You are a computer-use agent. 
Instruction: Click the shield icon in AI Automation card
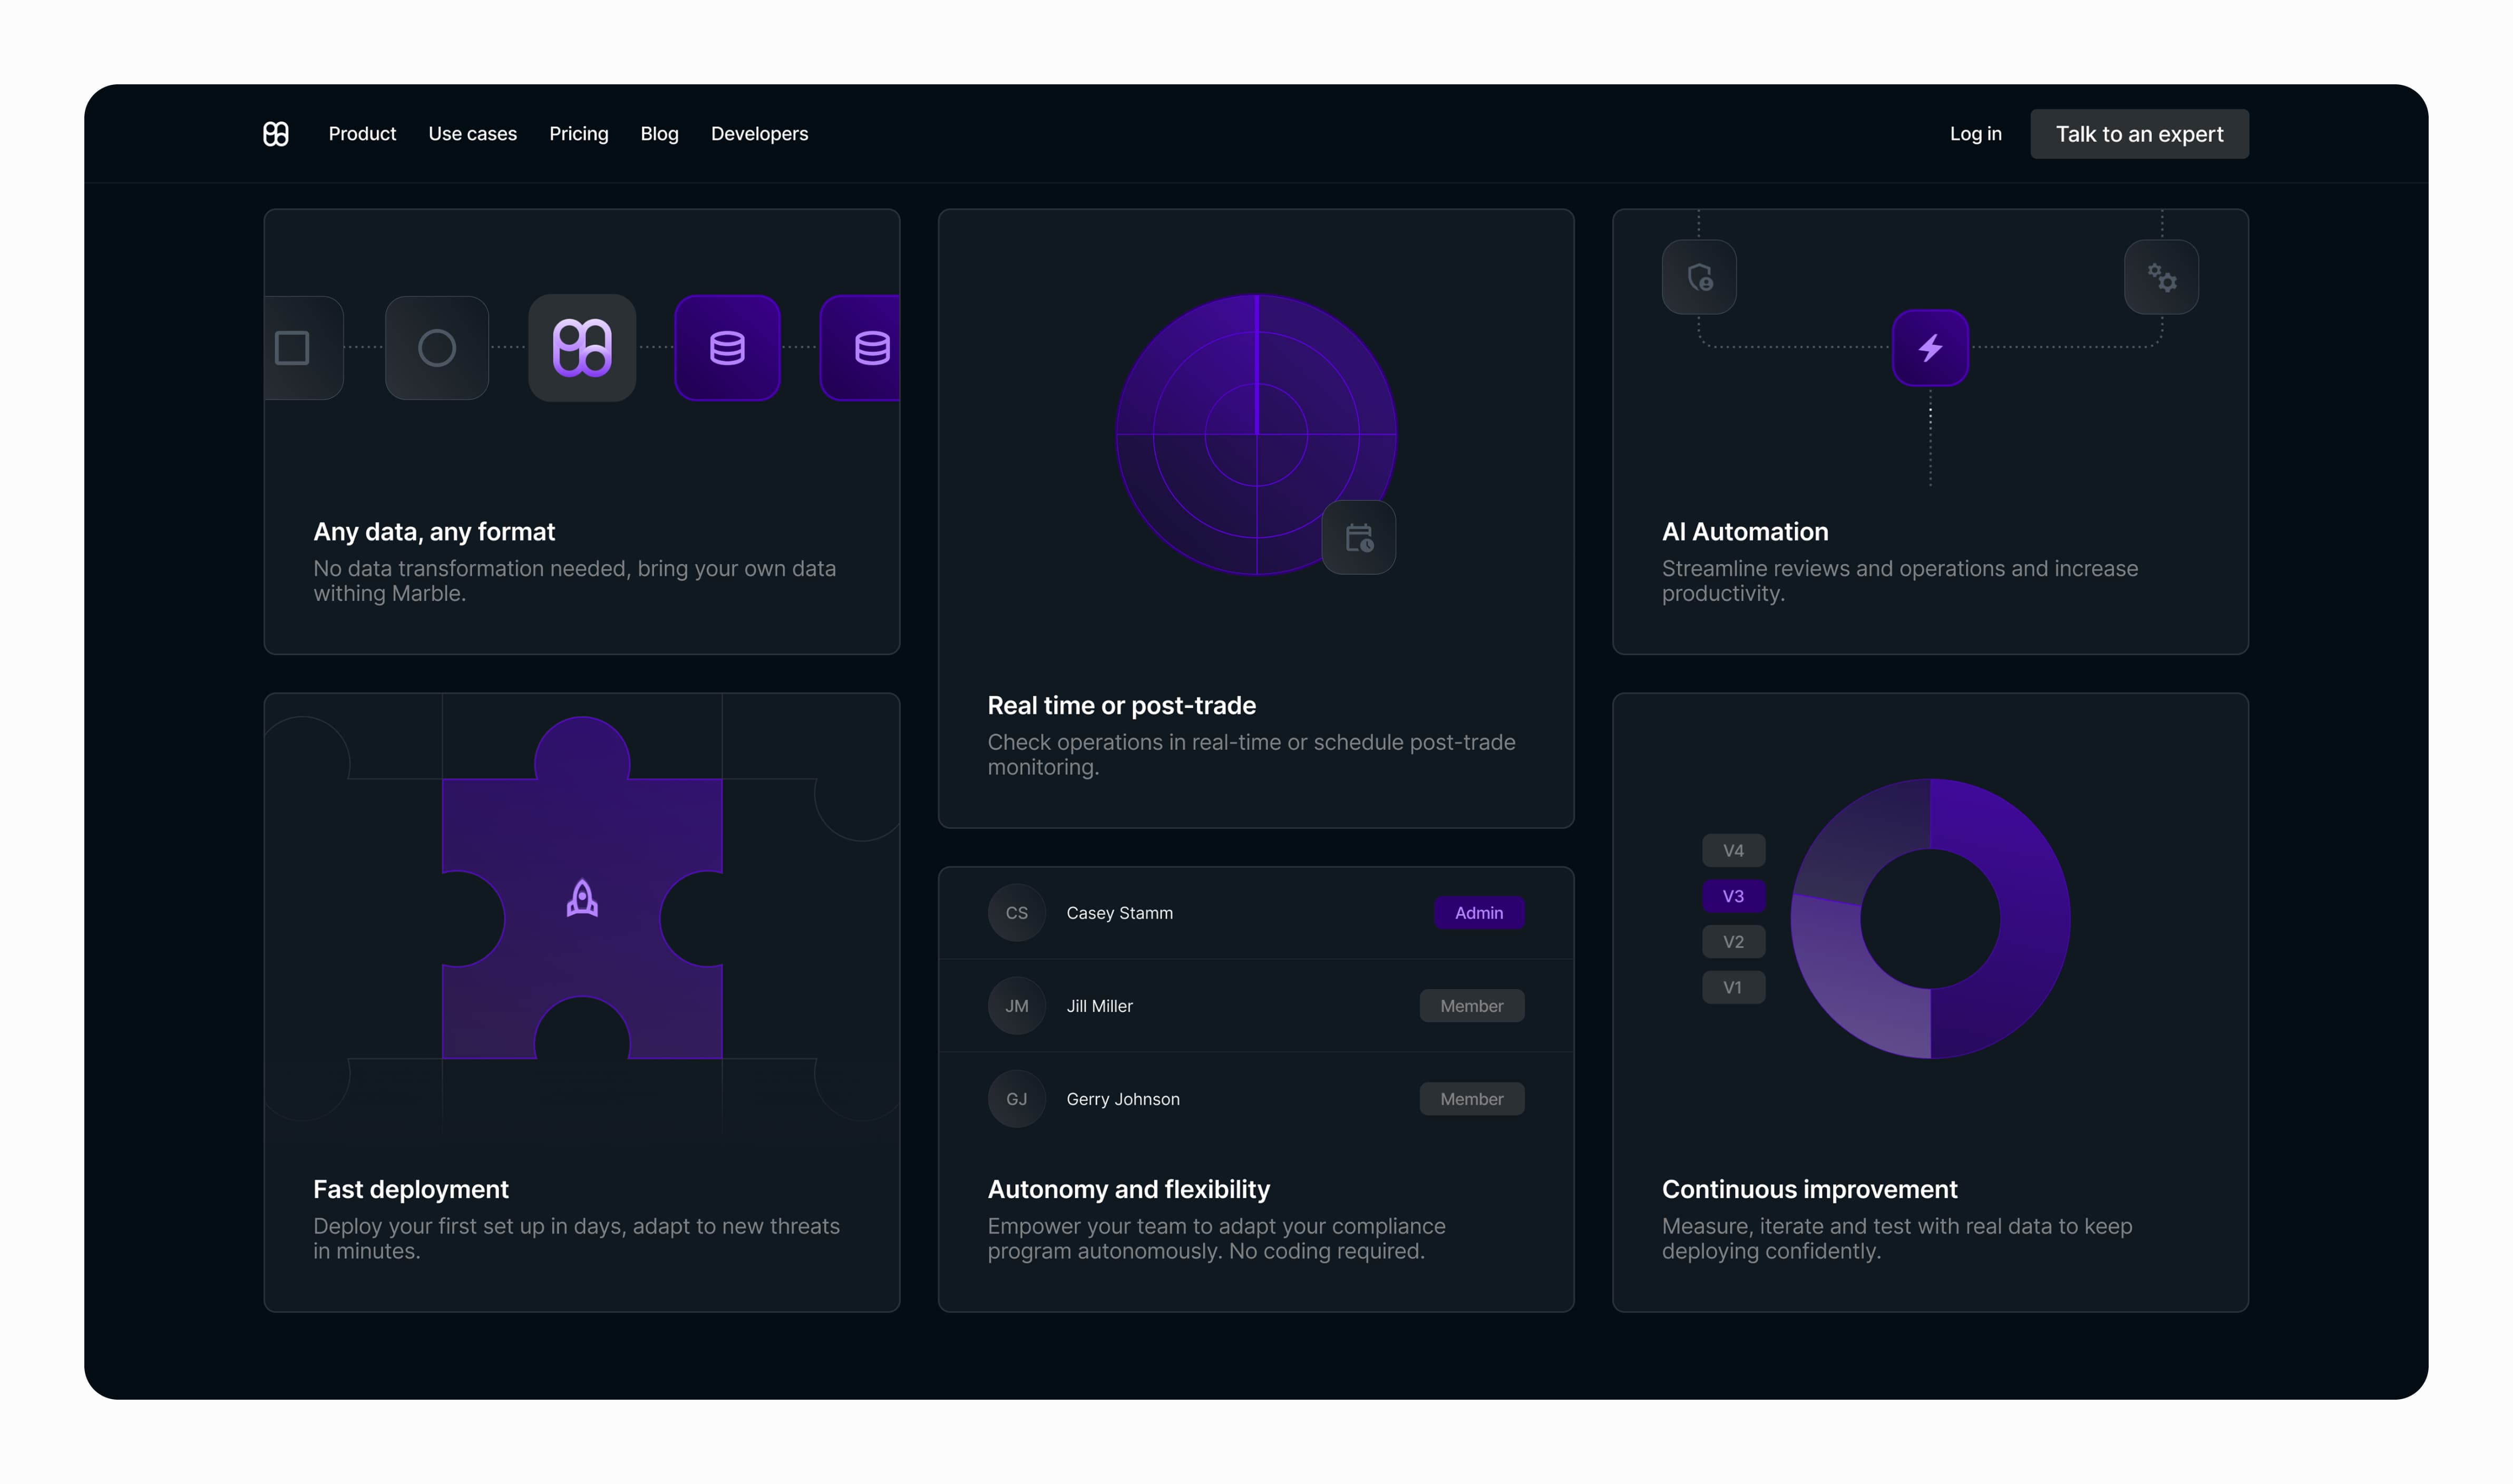[x=1699, y=277]
